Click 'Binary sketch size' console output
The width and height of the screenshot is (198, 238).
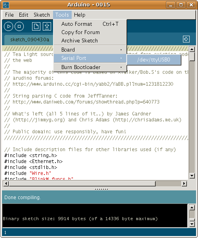click(80, 219)
